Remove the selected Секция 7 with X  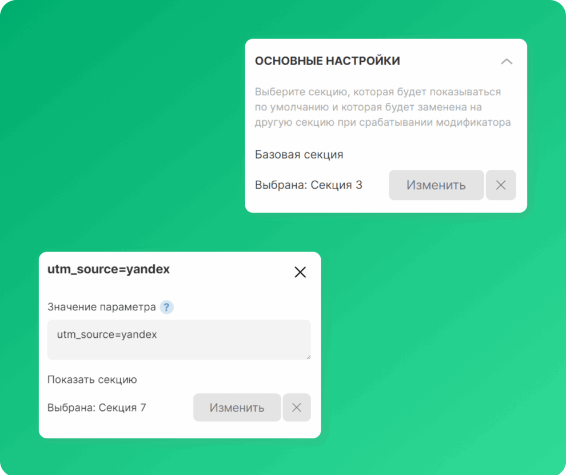[297, 408]
